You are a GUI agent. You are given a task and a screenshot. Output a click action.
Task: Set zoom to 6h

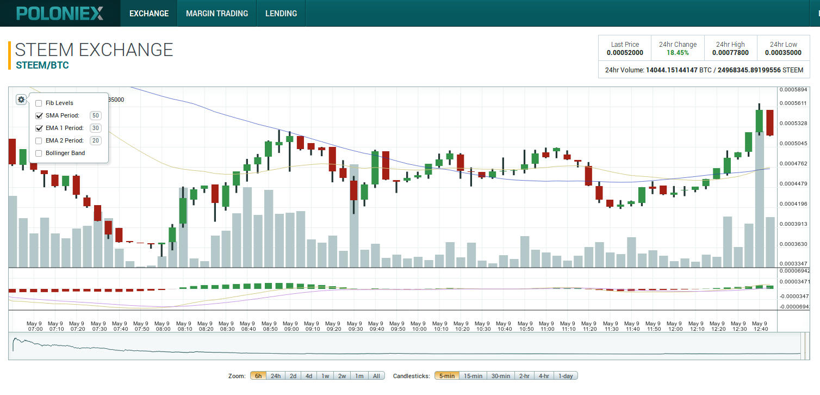[x=258, y=376]
